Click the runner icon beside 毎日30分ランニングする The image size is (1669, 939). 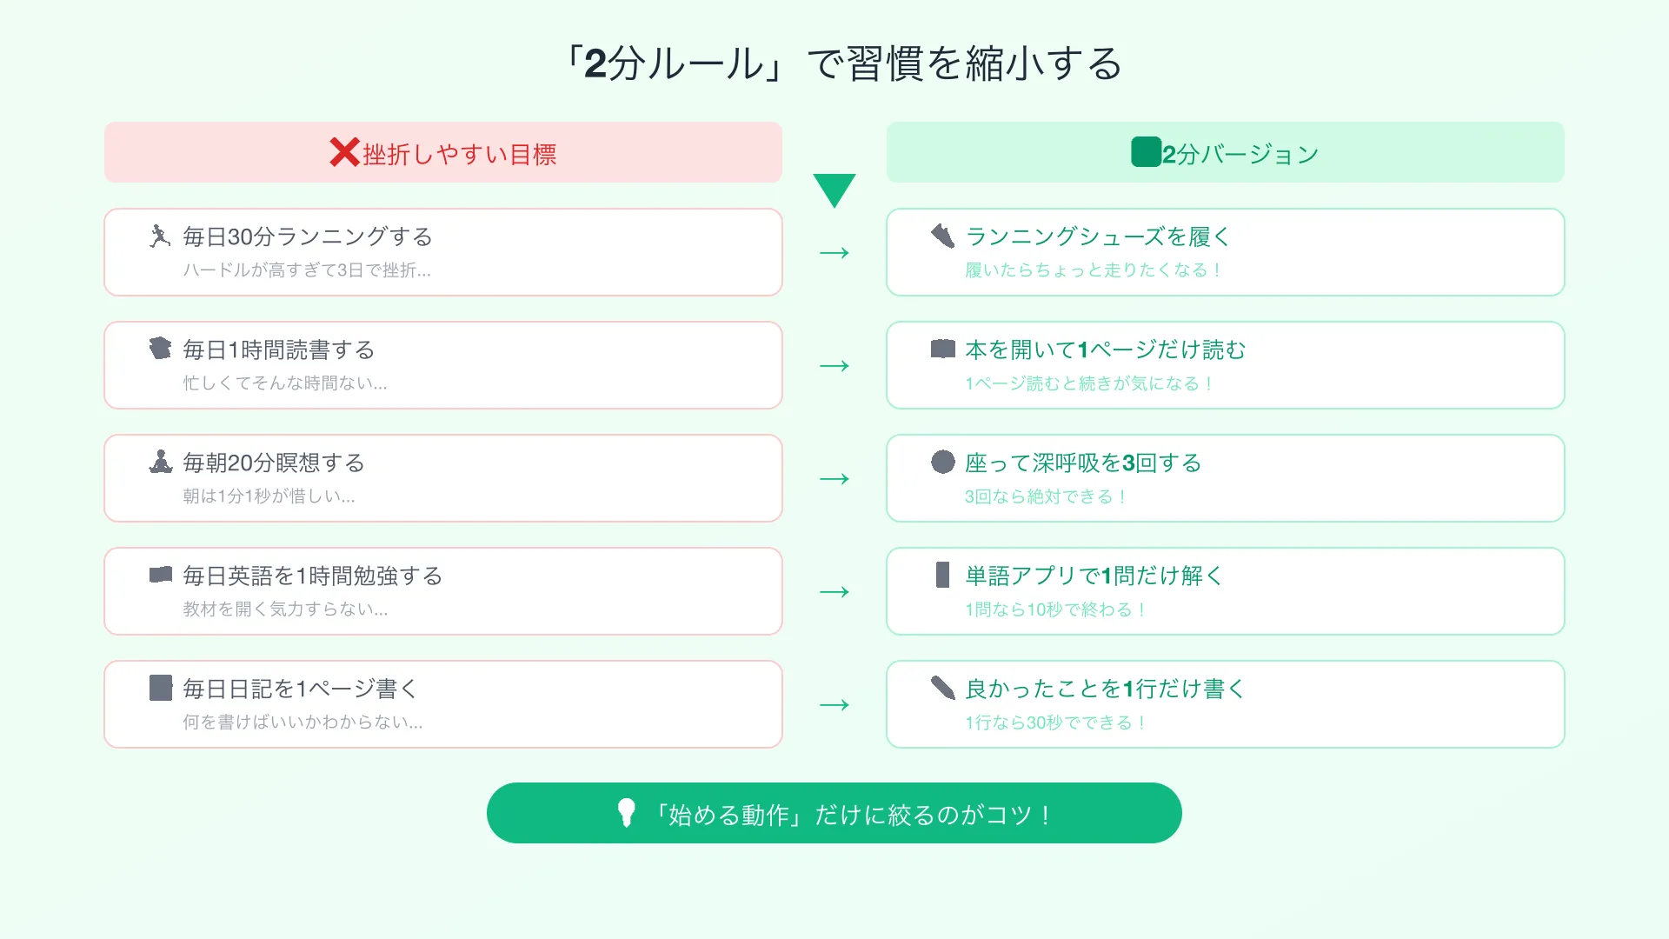click(x=160, y=236)
